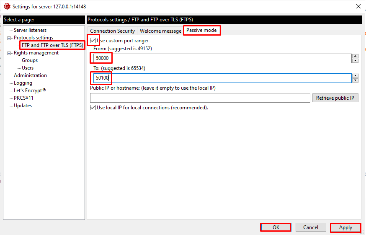This screenshot has height=235, width=366.
Task: Decrease the From port with the down arrow
Action: [355, 61]
